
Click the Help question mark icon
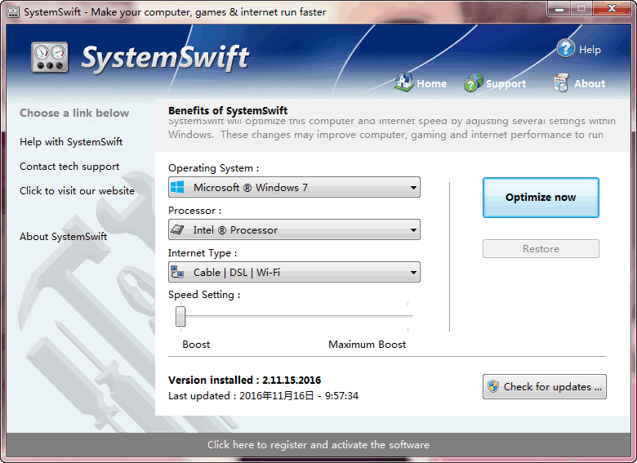click(x=566, y=49)
